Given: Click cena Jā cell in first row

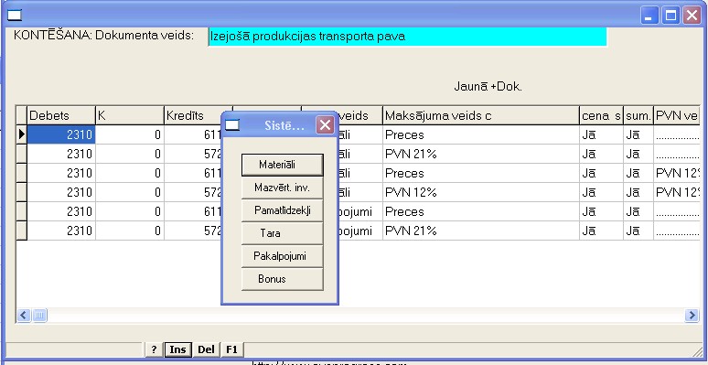Looking at the screenshot, I should pyautogui.click(x=602, y=134).
